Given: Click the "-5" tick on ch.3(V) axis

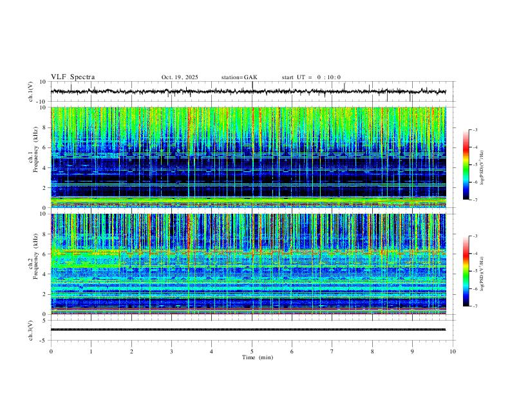Looking at the screenshot, I should click(44, 341).
